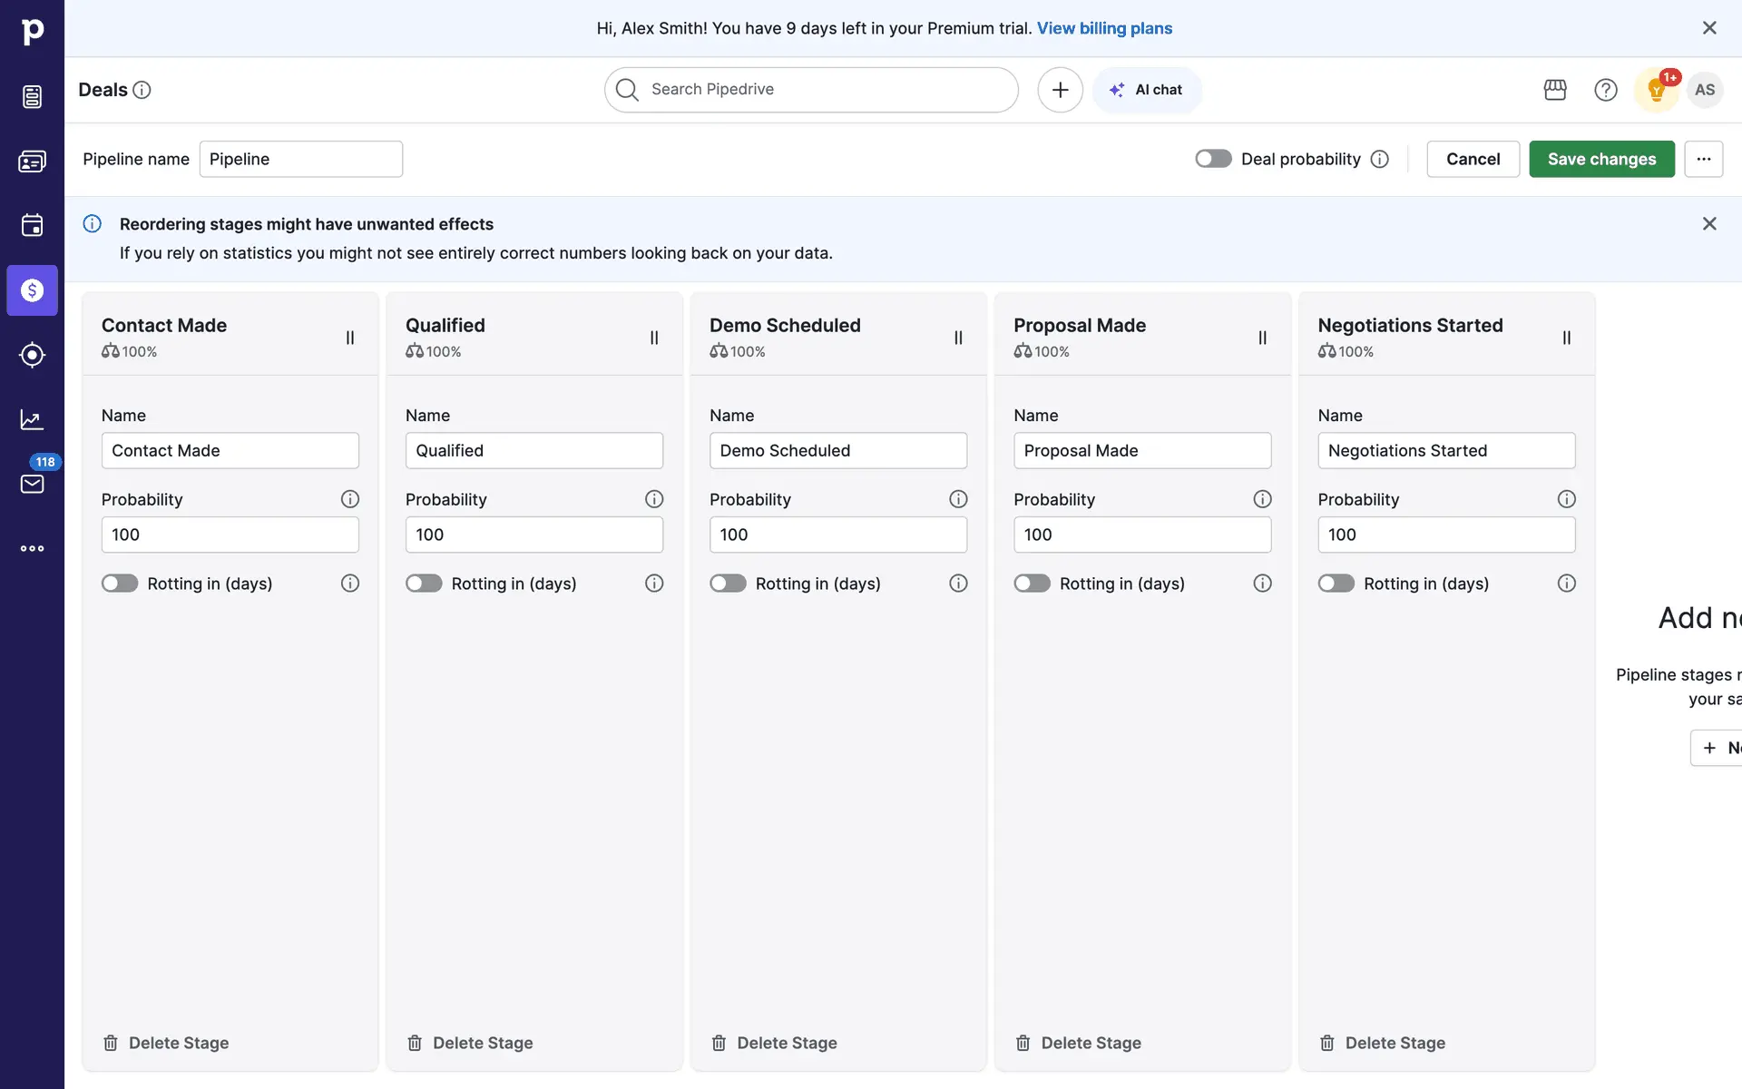Click the Pipeline name input field
Image resolution: width=1742 pixels, height=1089 pixels.
[x=300, y=159]
